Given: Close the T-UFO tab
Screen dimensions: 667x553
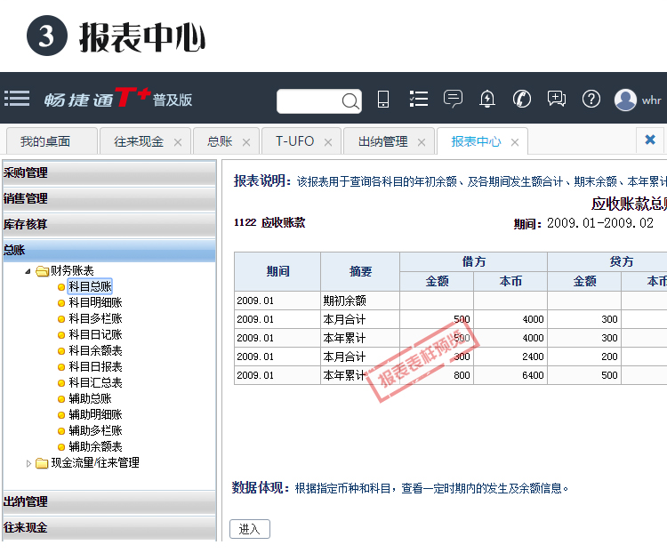Looking at the screenshot, I should pos(328,142).
